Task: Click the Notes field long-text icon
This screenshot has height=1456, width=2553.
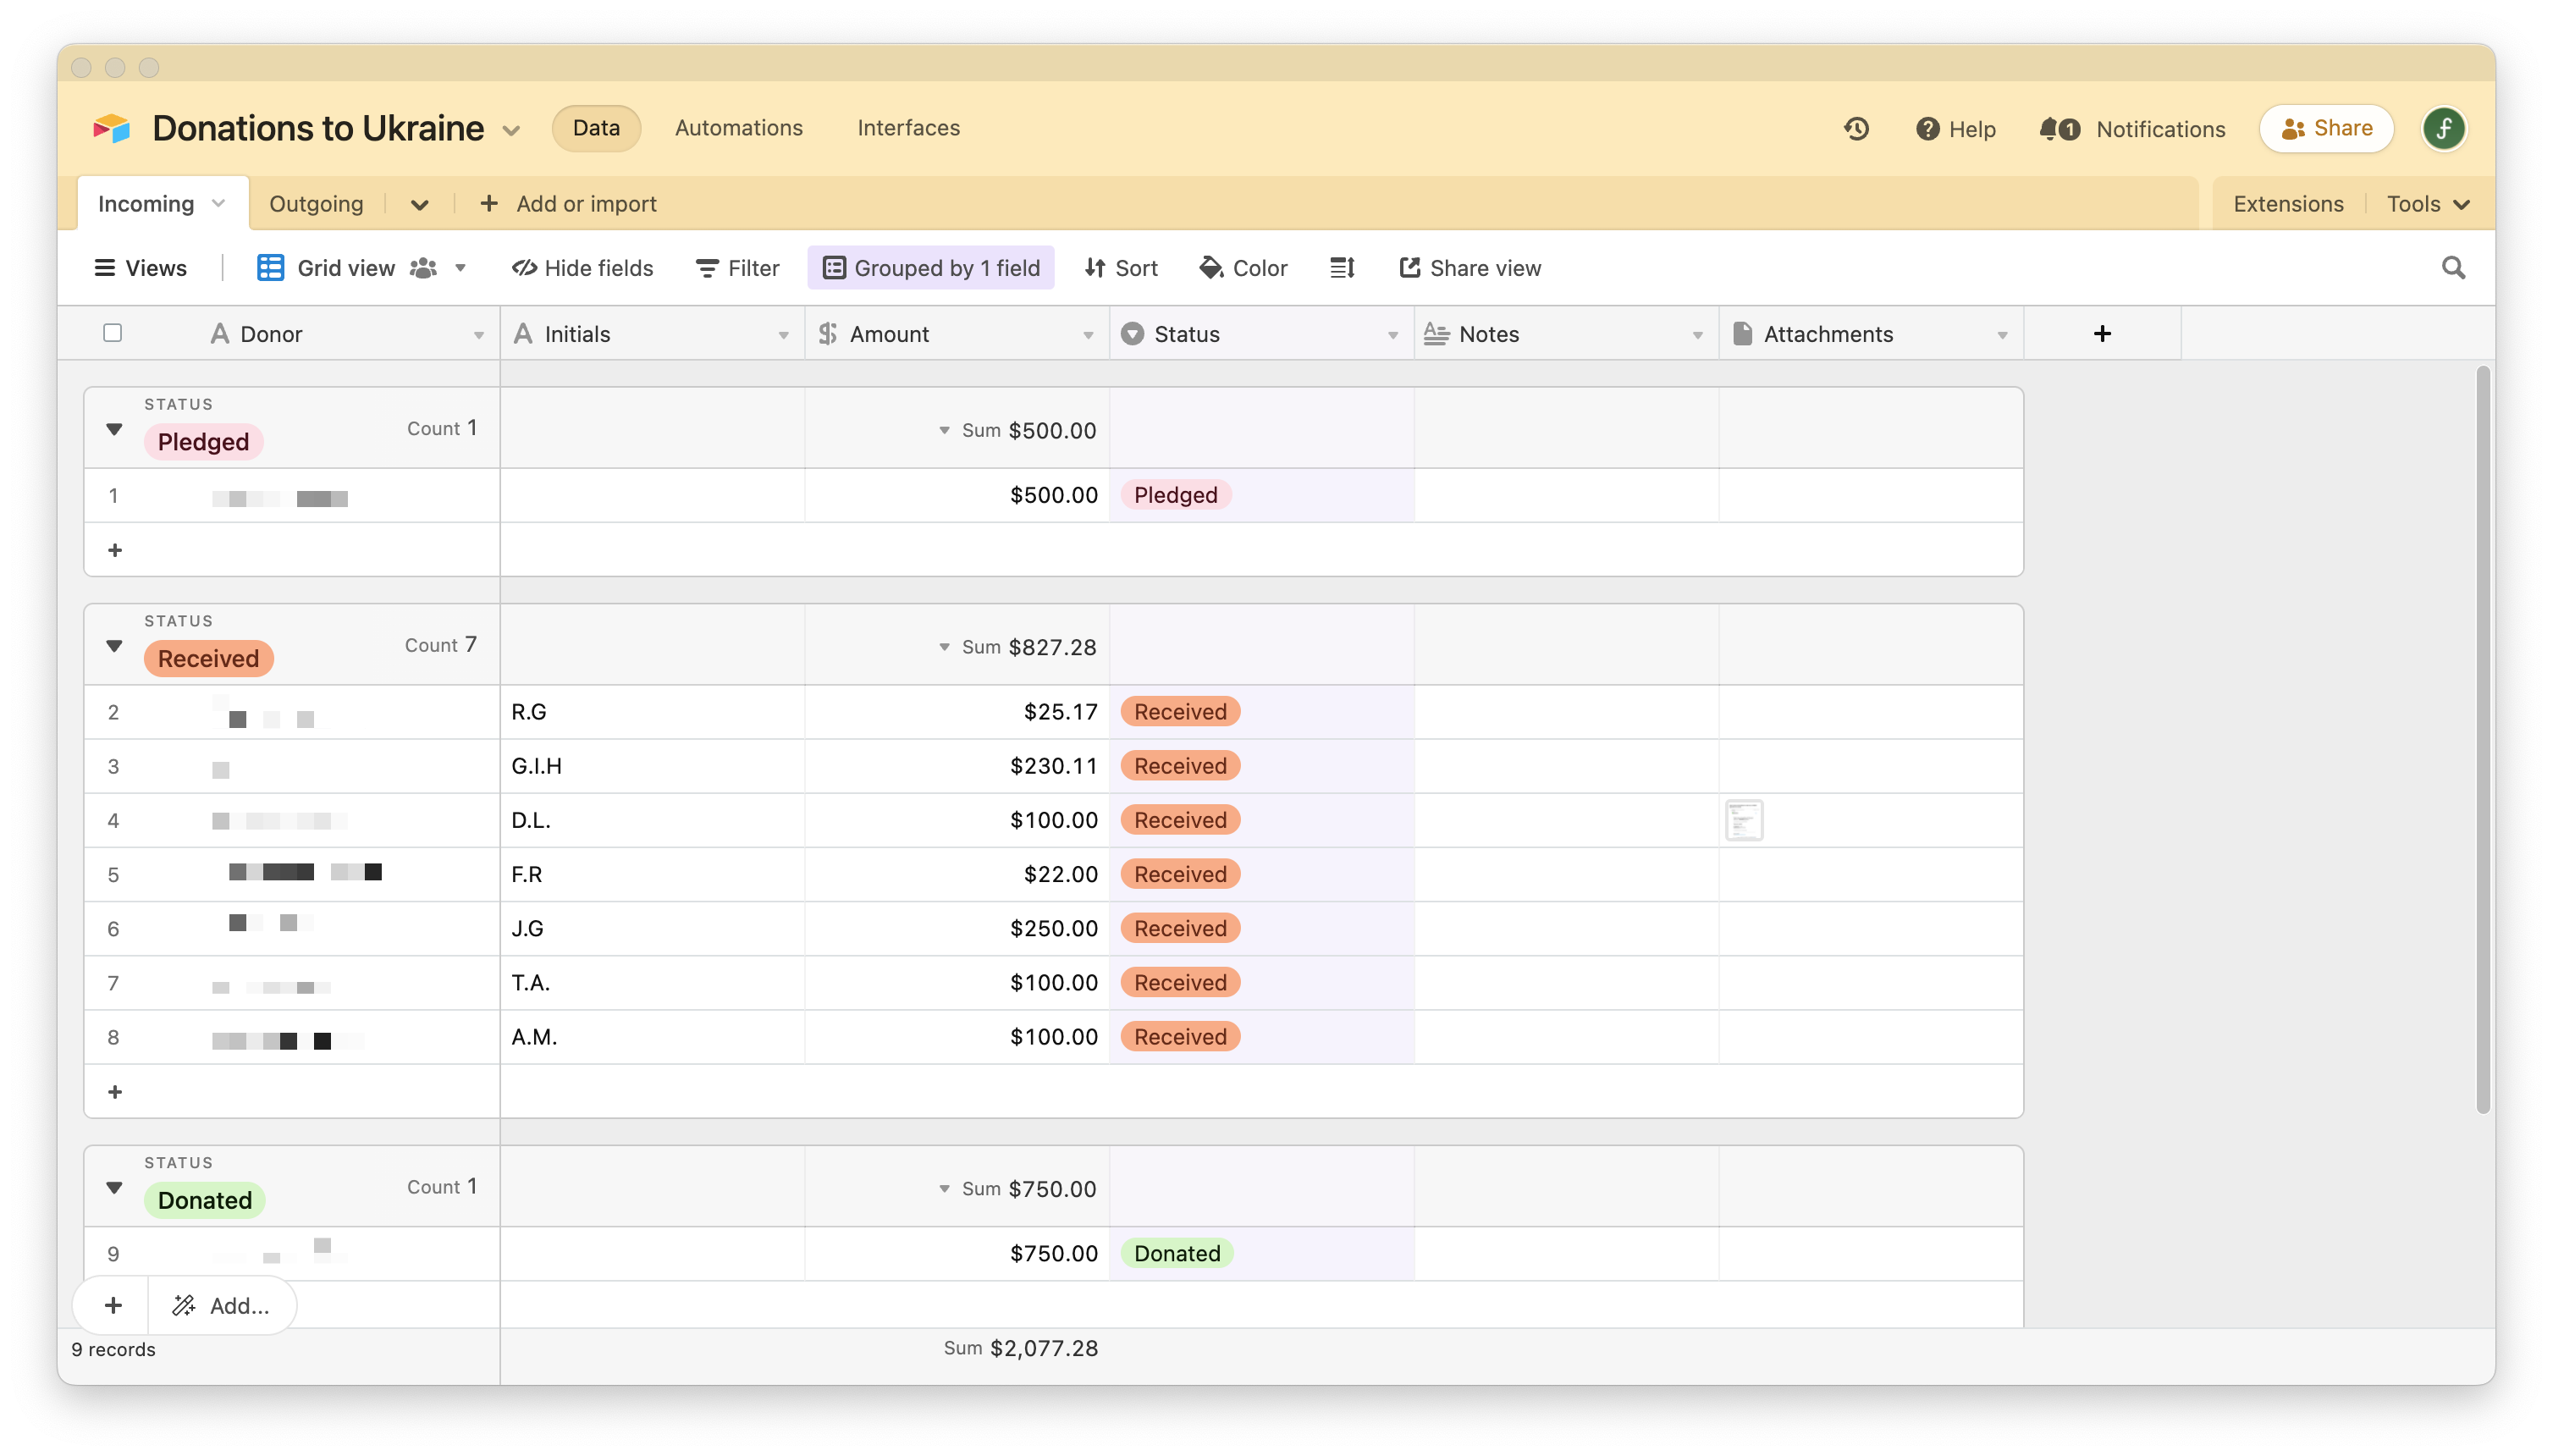Action: [x=1436, y=333]
